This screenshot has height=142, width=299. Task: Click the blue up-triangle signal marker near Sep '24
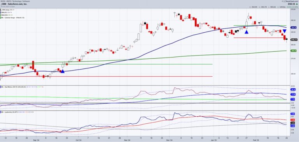[x=63, y=71]
